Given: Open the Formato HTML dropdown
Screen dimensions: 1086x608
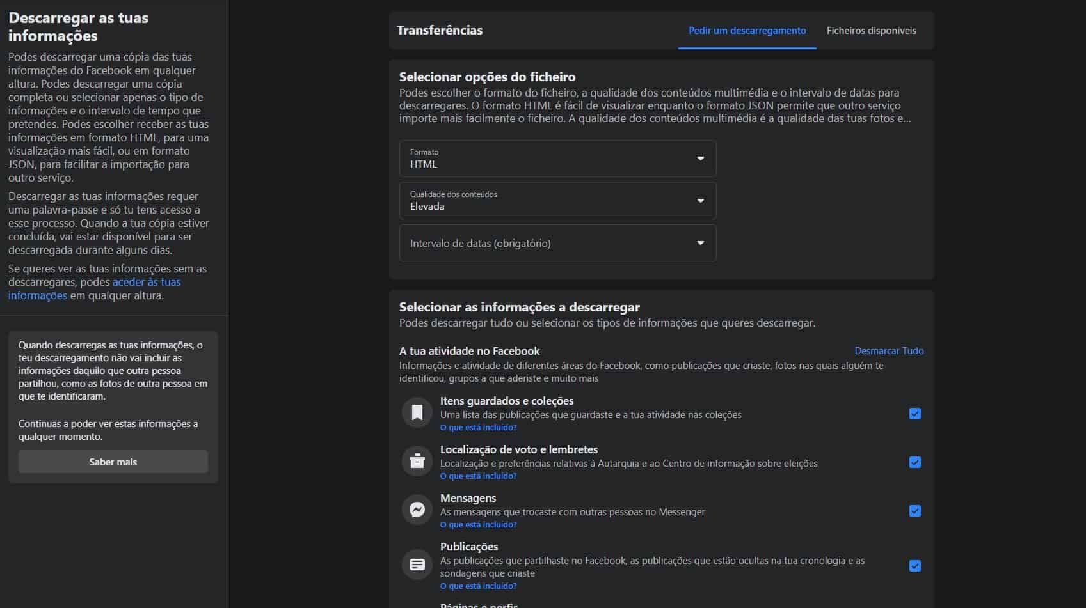Looking at the screenshot, I should 557,159.
